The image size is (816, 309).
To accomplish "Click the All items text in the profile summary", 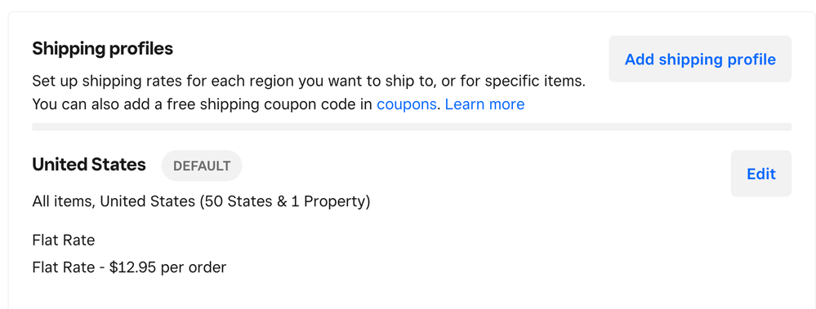I will (x=62, y=201).
